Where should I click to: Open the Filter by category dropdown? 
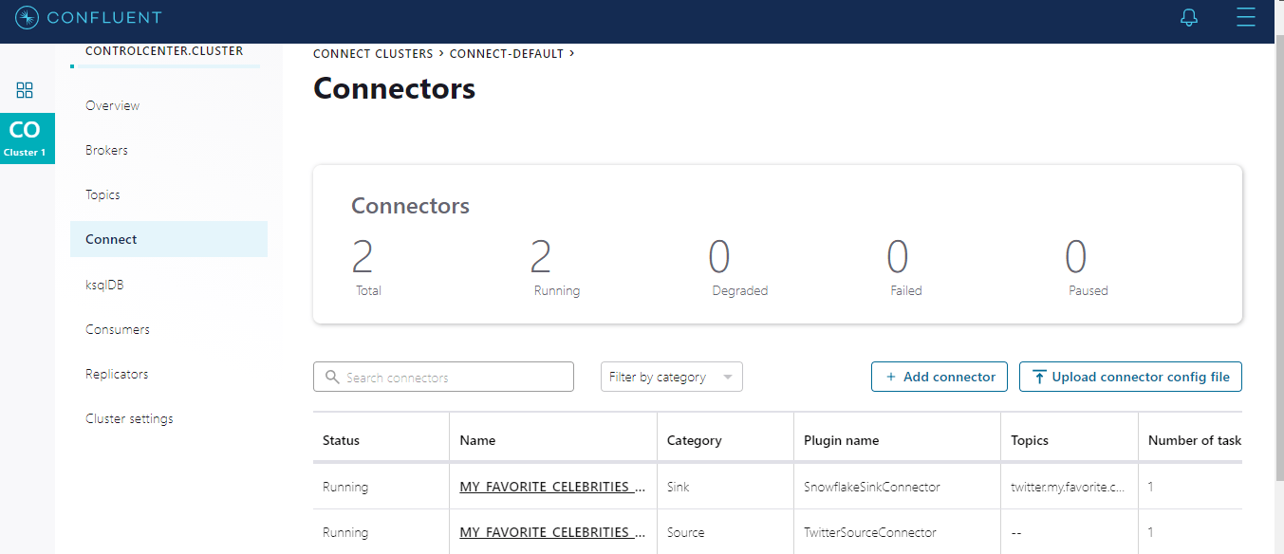[671, 377]
